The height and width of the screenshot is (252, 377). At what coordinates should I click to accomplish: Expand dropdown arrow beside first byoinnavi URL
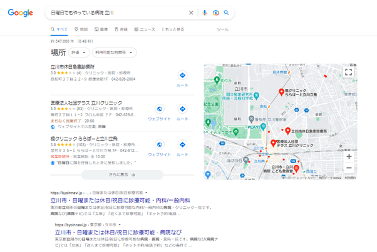(146, 193)
